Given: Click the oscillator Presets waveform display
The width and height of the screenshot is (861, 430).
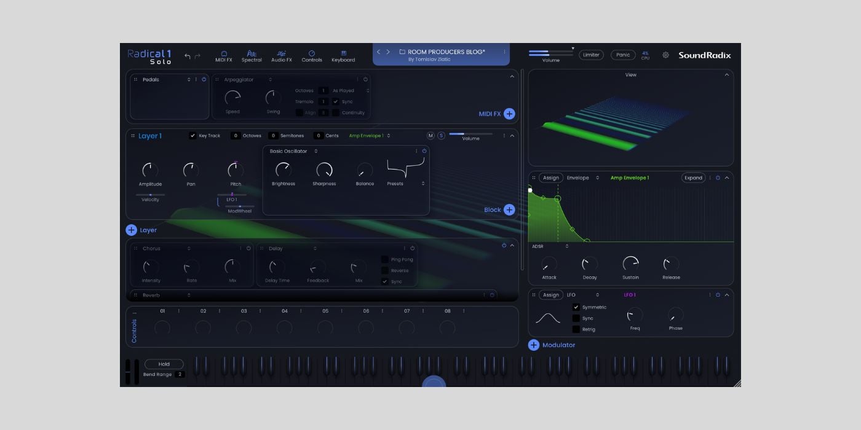Looking at the screenshot, I should [406, 168].
